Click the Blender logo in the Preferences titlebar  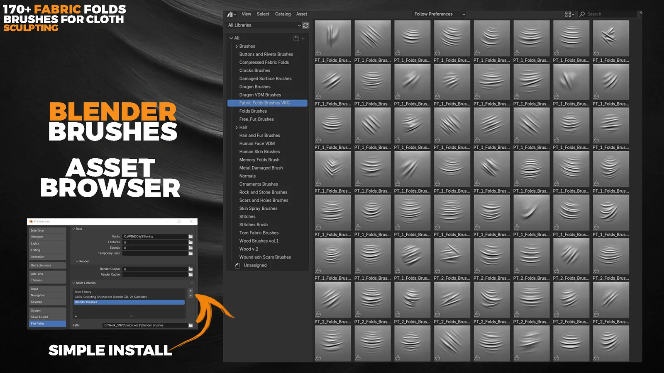click(x=31, y=221)
